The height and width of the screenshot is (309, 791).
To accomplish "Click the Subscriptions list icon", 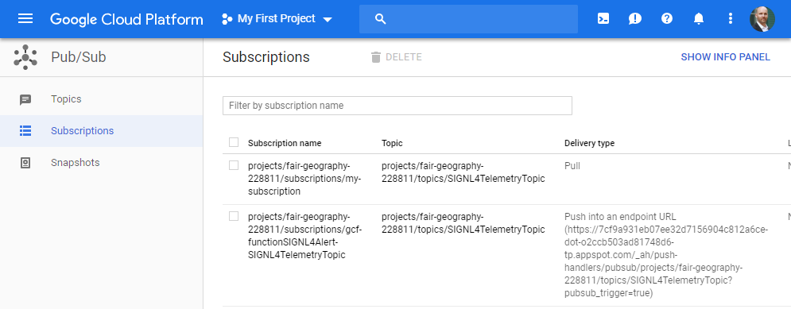I will pos(25,131).
